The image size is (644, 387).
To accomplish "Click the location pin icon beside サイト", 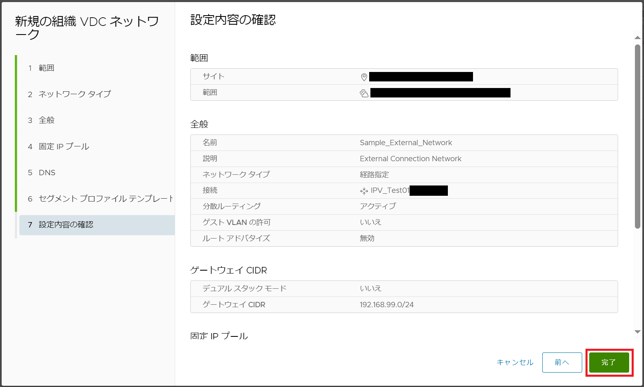I will (x=364, y=77).
